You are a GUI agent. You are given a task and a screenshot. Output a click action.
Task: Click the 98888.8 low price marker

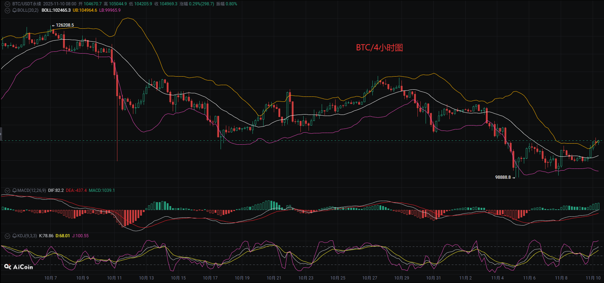point(503,177)
